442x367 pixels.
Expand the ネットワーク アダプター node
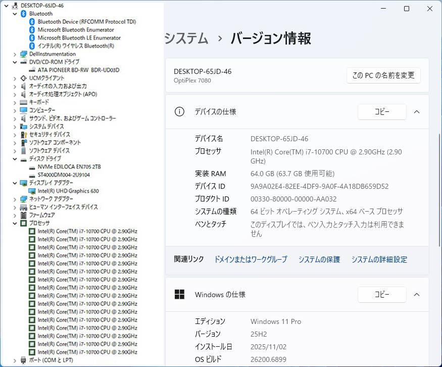[16, 198]
